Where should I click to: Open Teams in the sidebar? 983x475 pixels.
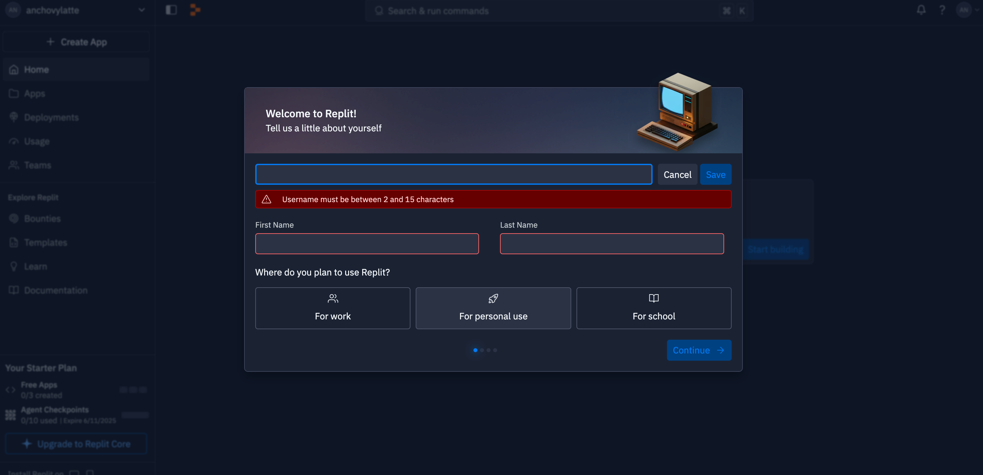coord(76,165)
